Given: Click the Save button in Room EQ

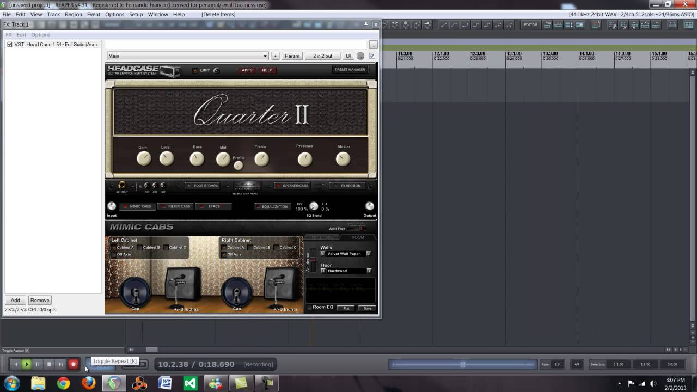Looking at the screenshot, I should click(368, 308).
